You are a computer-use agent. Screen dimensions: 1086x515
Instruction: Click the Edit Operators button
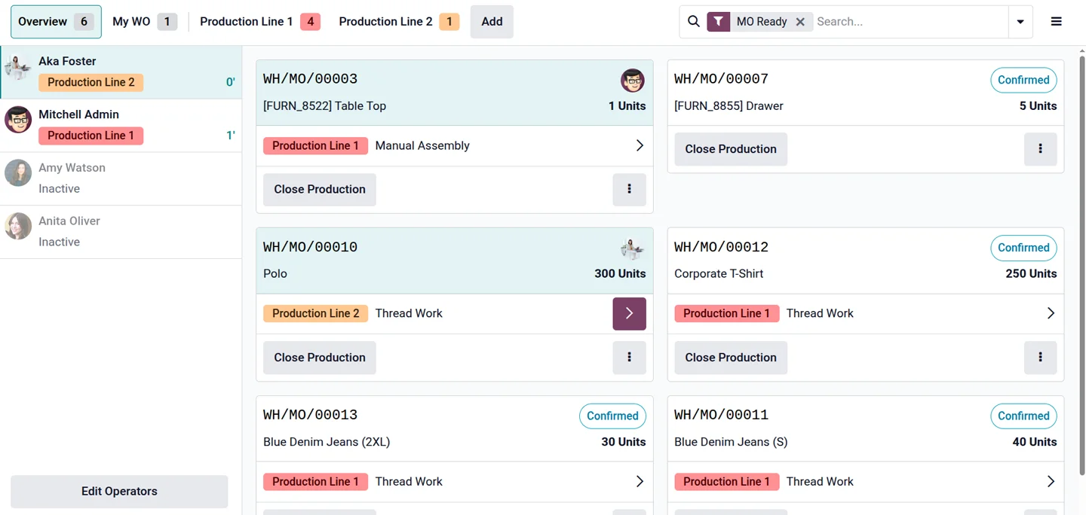click(x=119, y=491)
